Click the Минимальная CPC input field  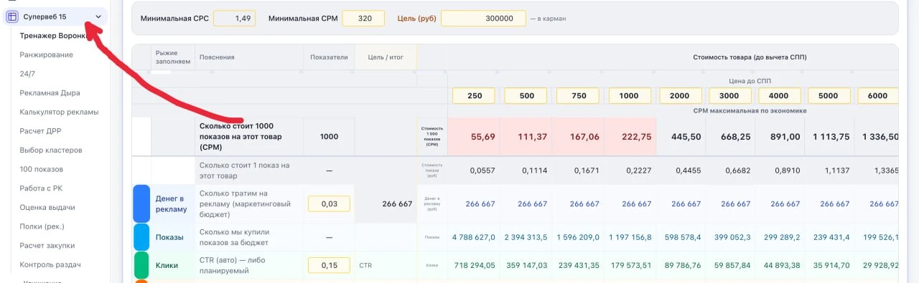coord(234,19)
